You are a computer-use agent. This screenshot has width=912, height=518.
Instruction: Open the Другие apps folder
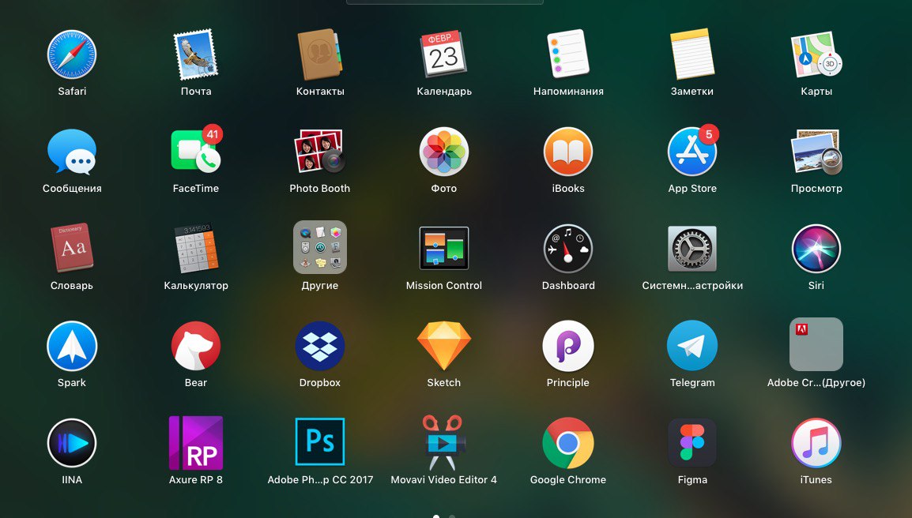coord(320,247)
